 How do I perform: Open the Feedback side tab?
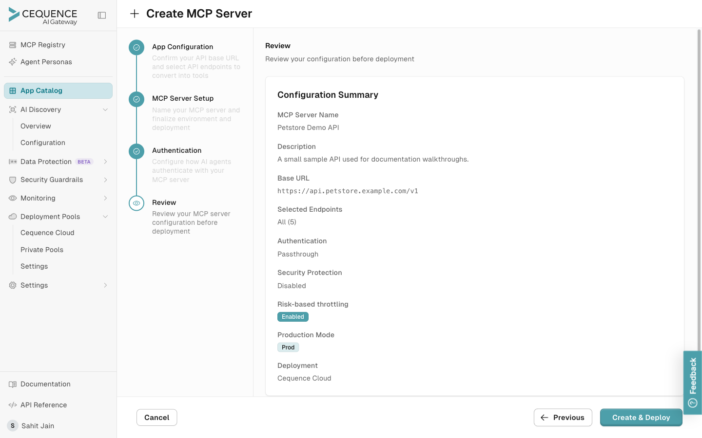693,383
